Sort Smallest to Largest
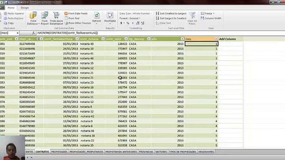 point(171,13)
